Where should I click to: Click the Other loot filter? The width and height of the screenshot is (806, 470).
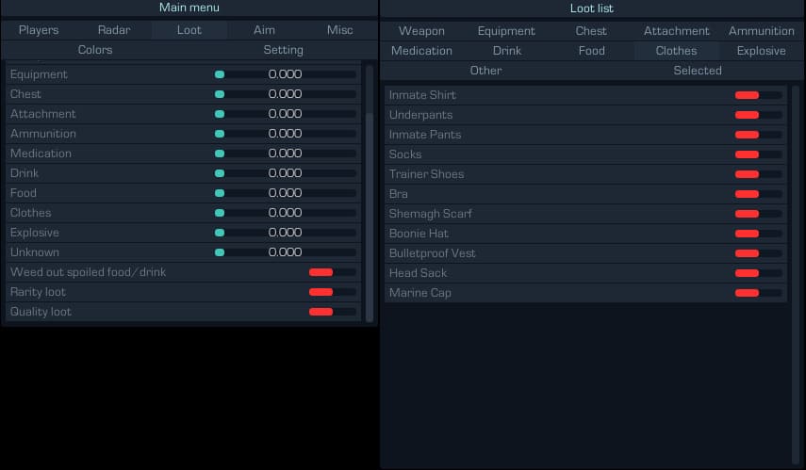(x=485, y=71)
